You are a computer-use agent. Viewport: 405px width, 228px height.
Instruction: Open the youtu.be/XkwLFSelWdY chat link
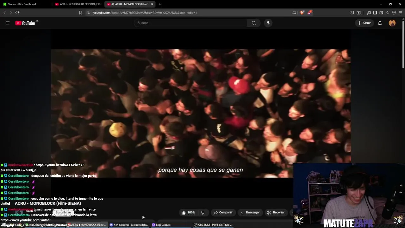coord(60,165)
